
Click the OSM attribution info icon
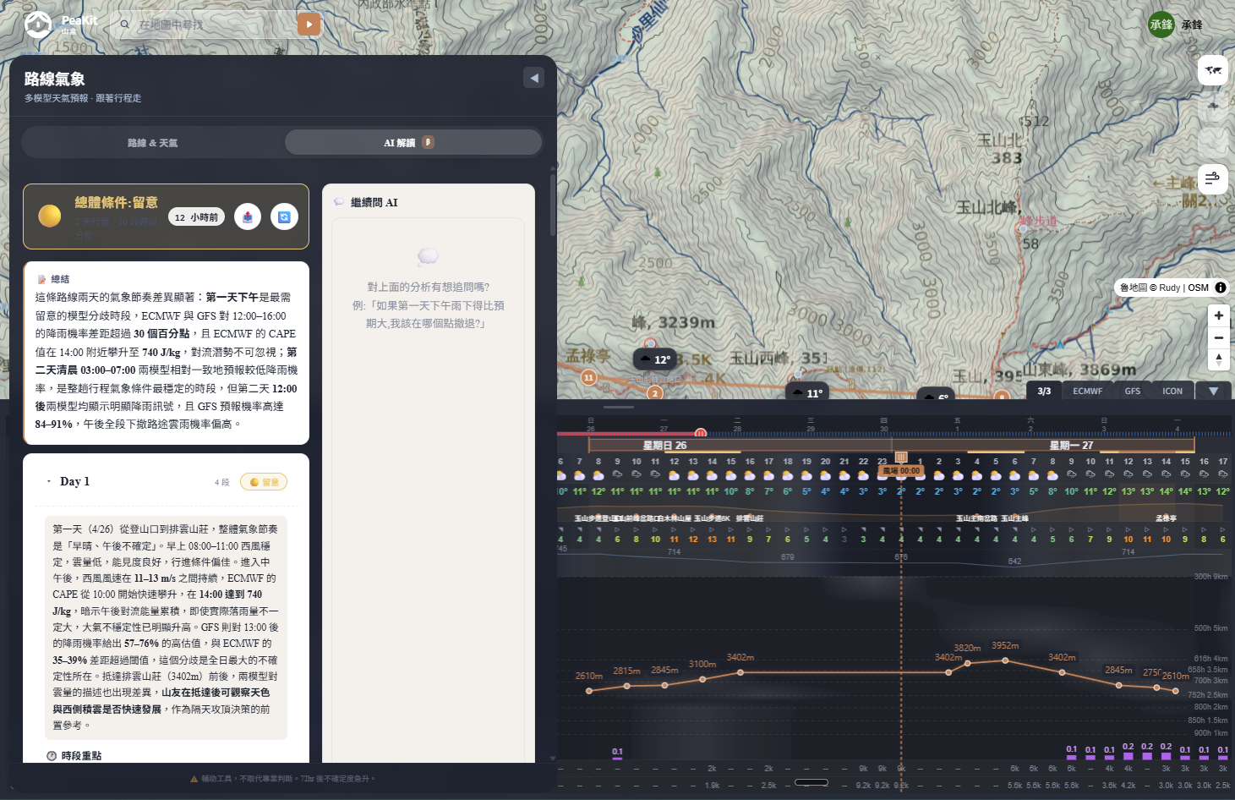(1220, 288)
